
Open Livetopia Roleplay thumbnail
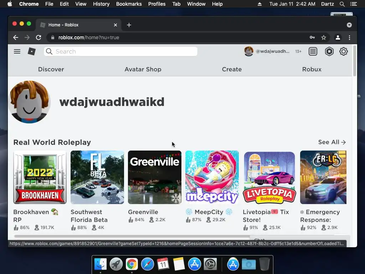coord(269,177)
